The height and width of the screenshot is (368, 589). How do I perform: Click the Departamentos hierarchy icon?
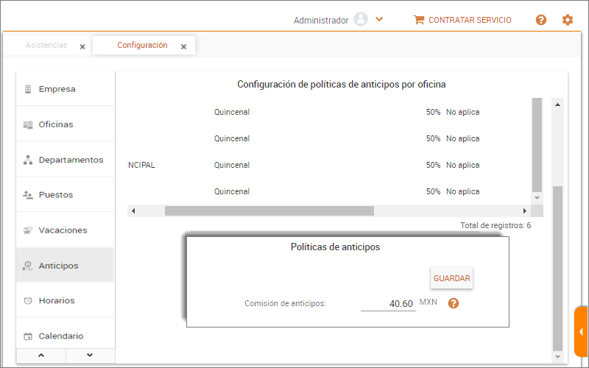[28, 160]
